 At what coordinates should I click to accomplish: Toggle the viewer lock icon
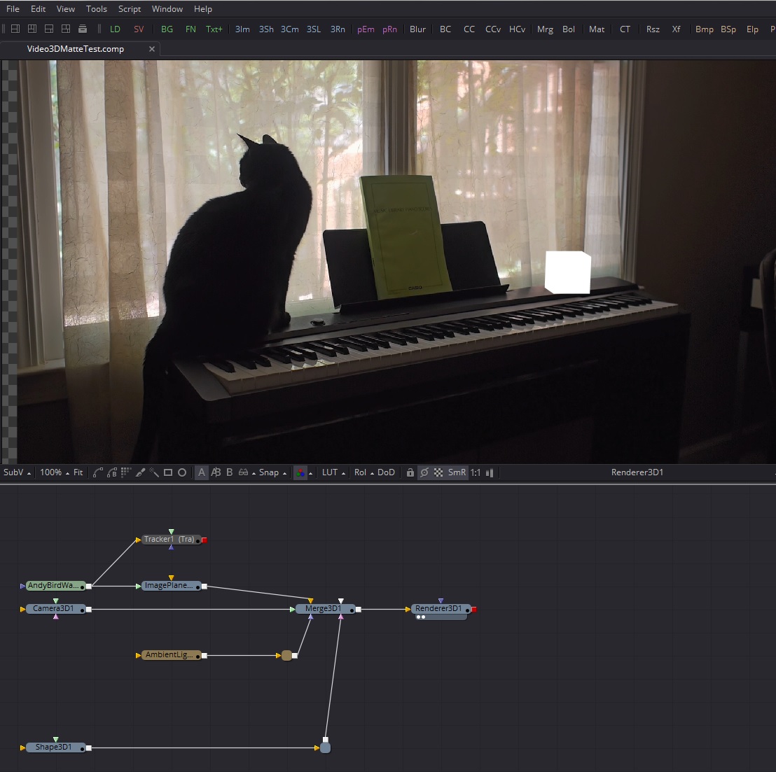click(410, 472)
